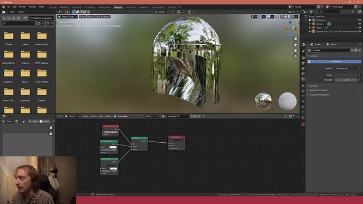Open the Window menu

tap(32, 7)
